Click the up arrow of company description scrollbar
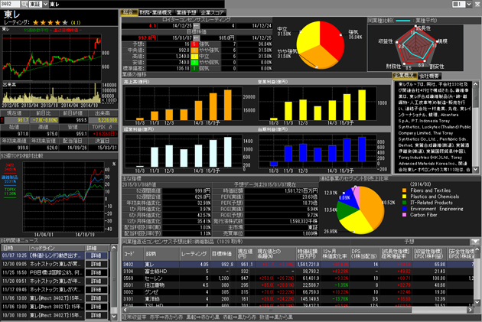482x322 pixels. [476, 84]
